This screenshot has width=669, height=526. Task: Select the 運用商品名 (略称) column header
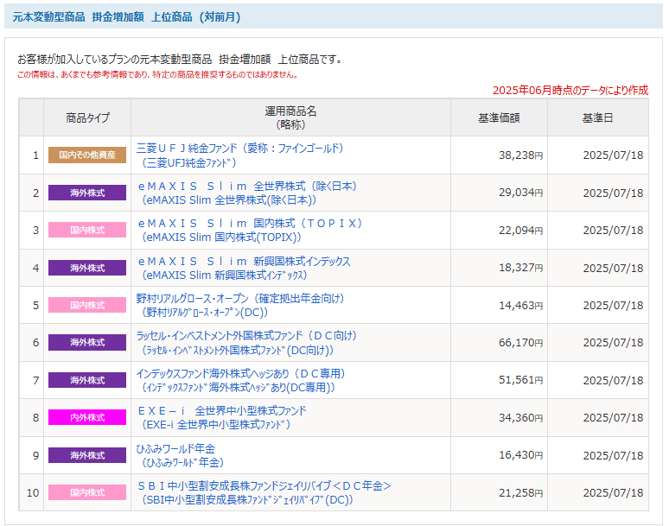pyautogui.click(x=290, y=117)
